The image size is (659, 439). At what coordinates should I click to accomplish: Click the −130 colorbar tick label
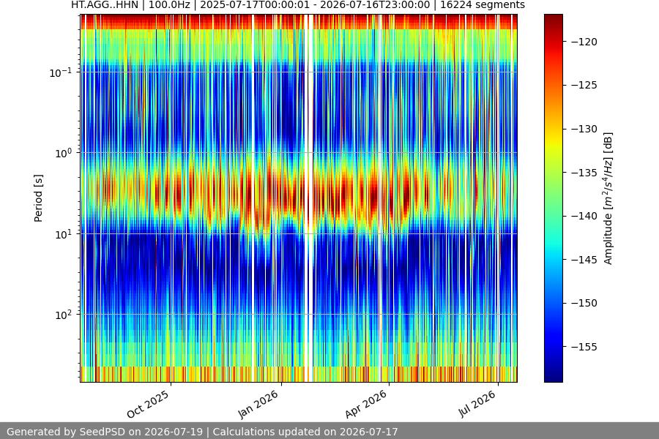click(x=584, y=129)
